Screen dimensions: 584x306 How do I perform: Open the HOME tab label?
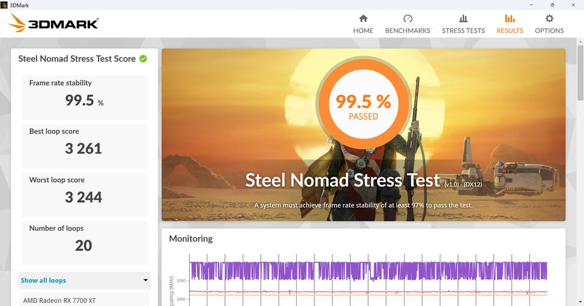[x=363, y=30]
